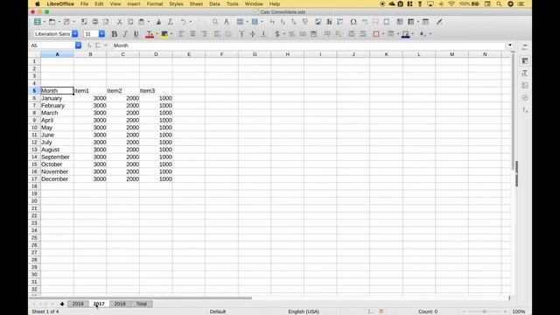Click the font color swatch button
The width and height of the screenshot is (560, 315).
point(150,34)
